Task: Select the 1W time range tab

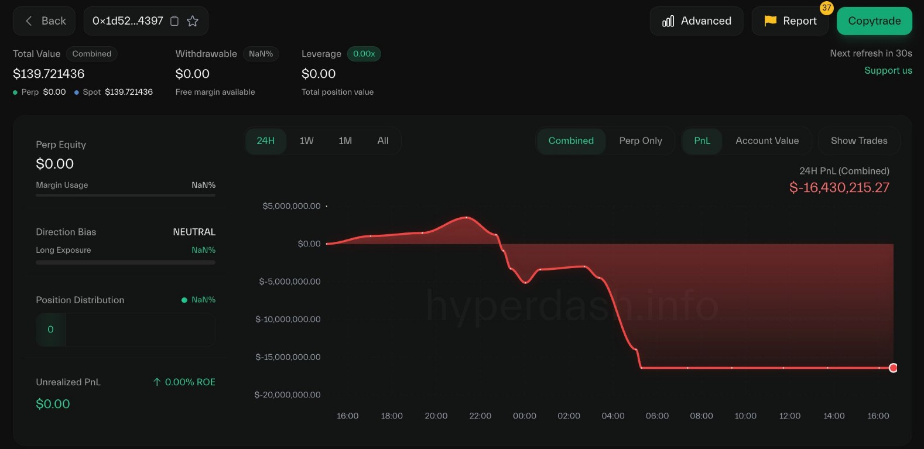Action: [x=307, y=141]
